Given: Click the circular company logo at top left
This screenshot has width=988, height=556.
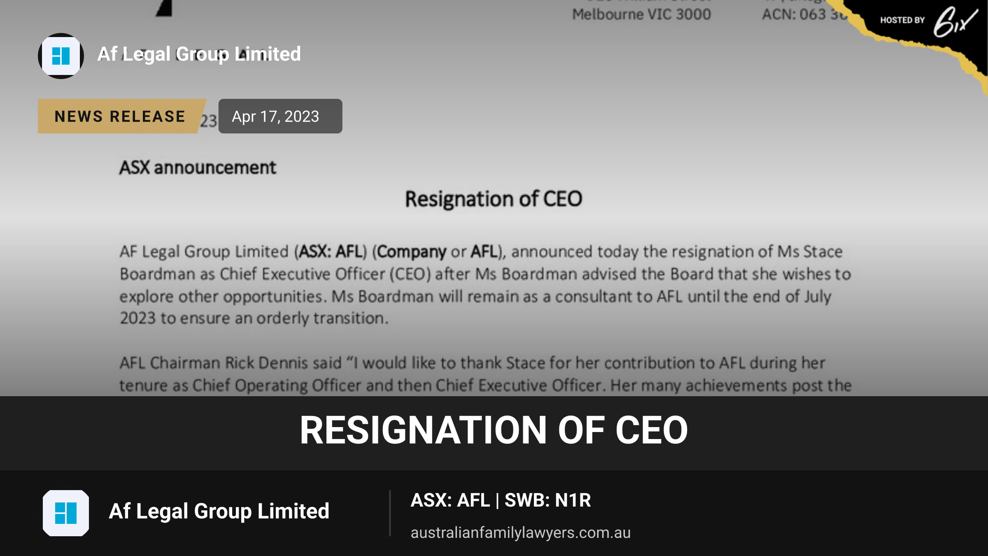Looking at the screenshot, I should click(x=61, y=56).
